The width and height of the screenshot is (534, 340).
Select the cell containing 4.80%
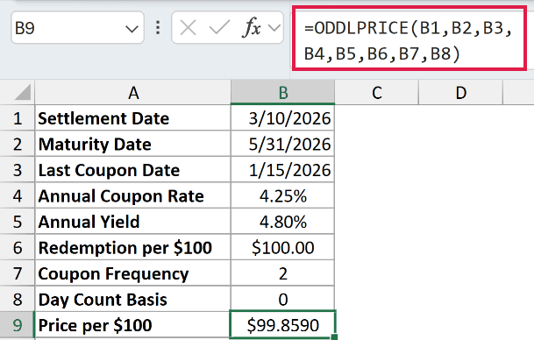coord(282,222)
